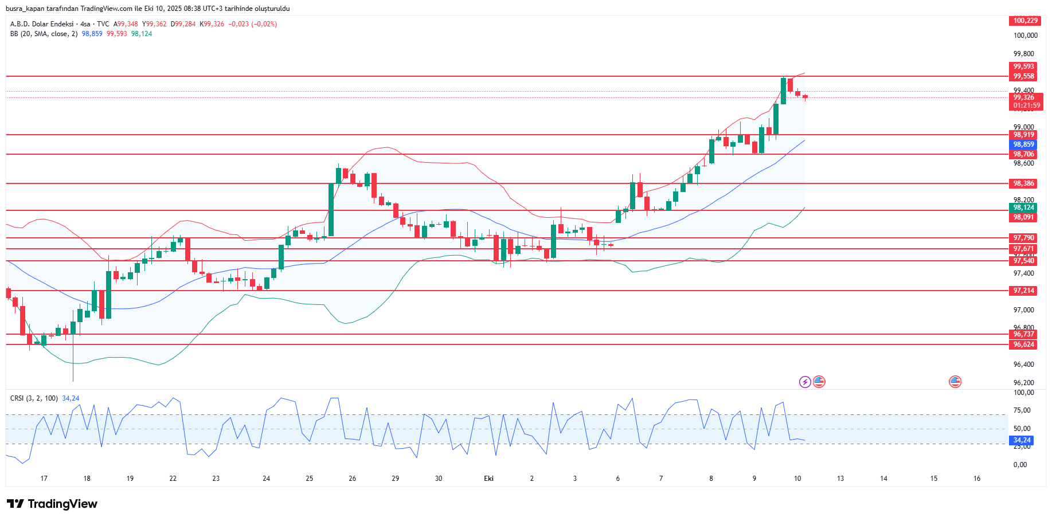
Task: Click the 96,624 lowest horizontal level label
Action: (1023, 344)
